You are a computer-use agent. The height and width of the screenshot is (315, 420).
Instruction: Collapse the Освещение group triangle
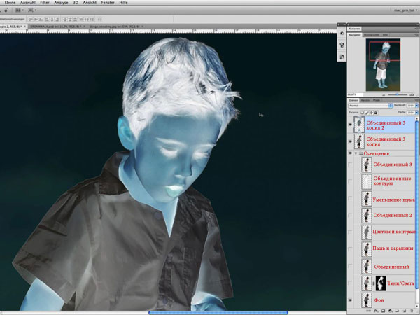[x=356, y=153]
